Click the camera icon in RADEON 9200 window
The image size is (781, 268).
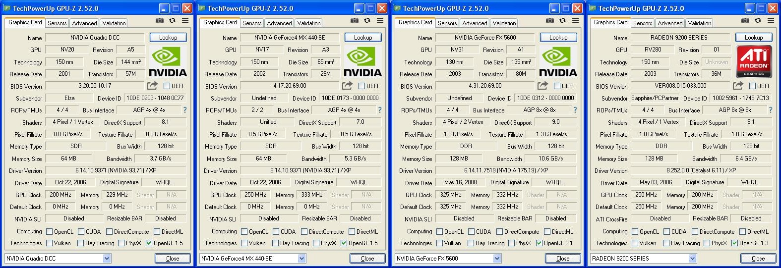[745, 21]
